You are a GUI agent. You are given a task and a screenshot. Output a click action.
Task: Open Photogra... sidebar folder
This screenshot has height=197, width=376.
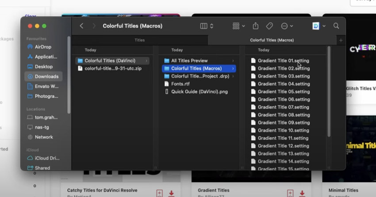[x=43, y=96]
